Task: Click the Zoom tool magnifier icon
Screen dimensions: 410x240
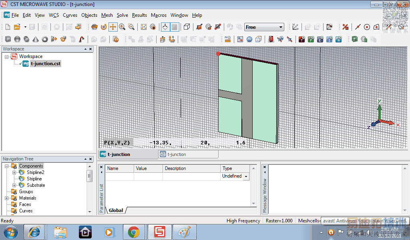Action: point(122,27)
